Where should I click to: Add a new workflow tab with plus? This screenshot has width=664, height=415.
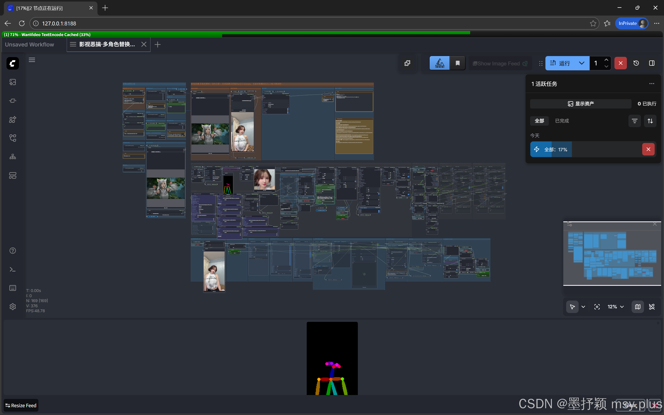point(158,44)
